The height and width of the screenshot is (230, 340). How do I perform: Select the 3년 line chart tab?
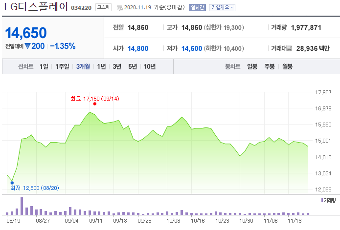coord(117,66)
